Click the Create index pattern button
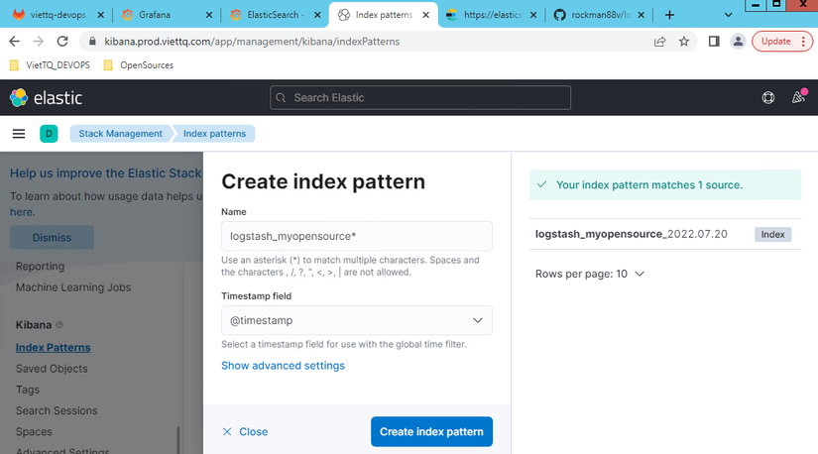The height and width of the screenshot is (454, 818). coord(431,431)
